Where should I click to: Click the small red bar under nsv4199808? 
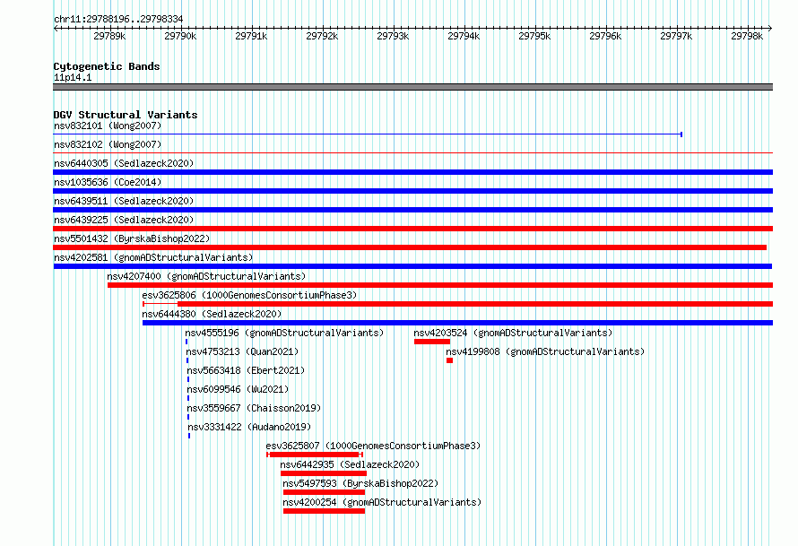[x=449, y=360]
